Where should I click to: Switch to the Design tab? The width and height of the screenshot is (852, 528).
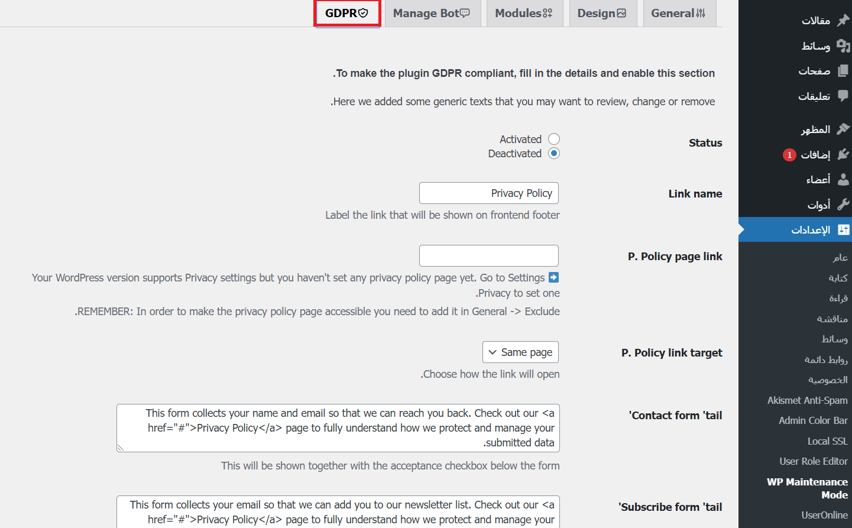[x=601, y=14]
